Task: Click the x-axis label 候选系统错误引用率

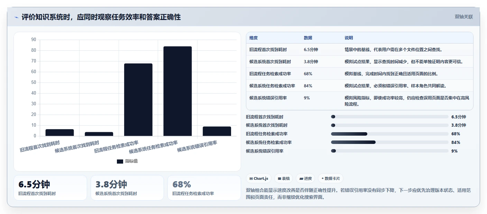Action: tap(197, 147)
